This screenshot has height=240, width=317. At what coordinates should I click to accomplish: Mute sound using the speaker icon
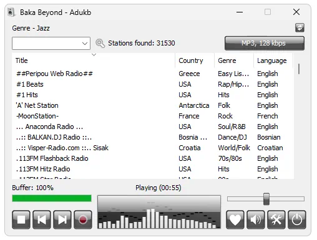click(x=256, y=219)
